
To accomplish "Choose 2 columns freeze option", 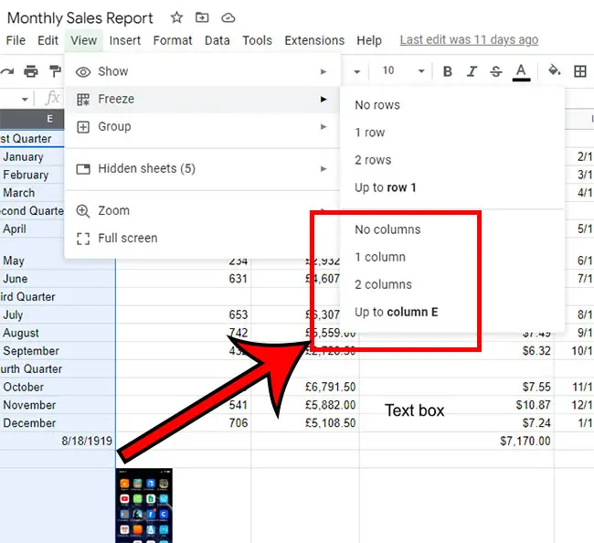I will pos(383,284).
